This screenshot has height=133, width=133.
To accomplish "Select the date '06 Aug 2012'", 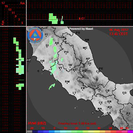I will pyautogui.click(x=119, y=30).
